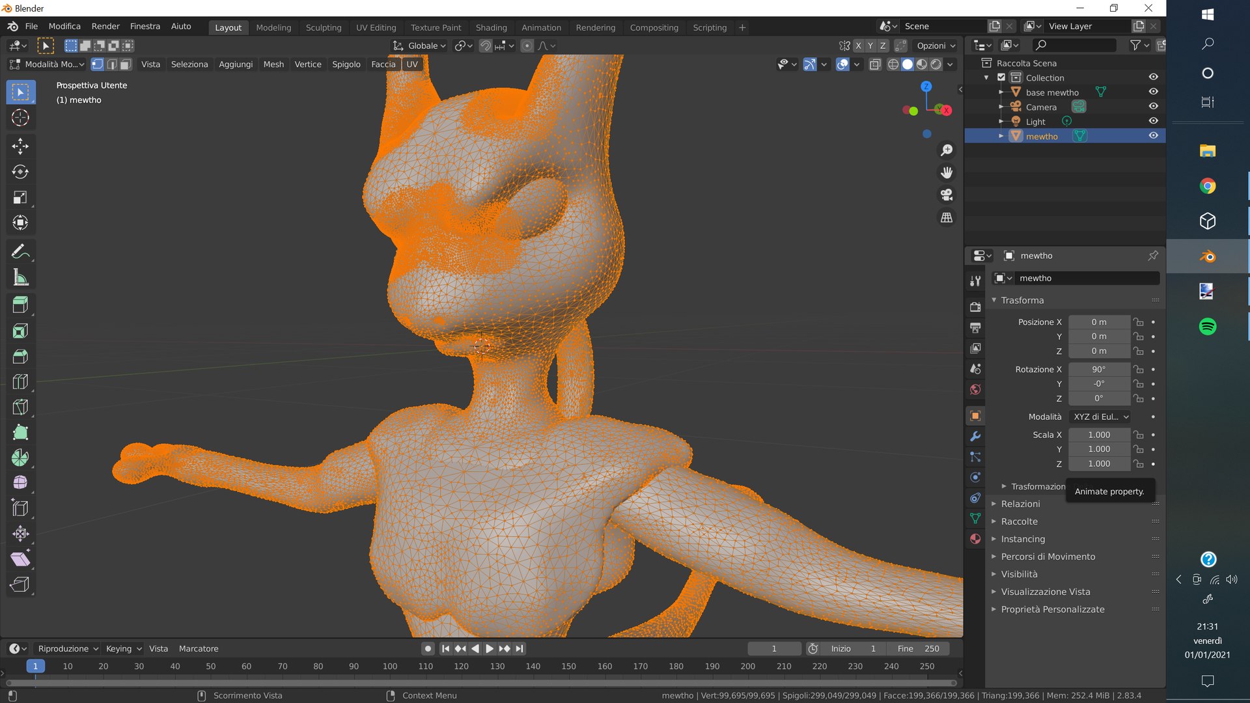Open Render properties tab icon
This screenshot has width=1250, height=703.
(975, 307)
